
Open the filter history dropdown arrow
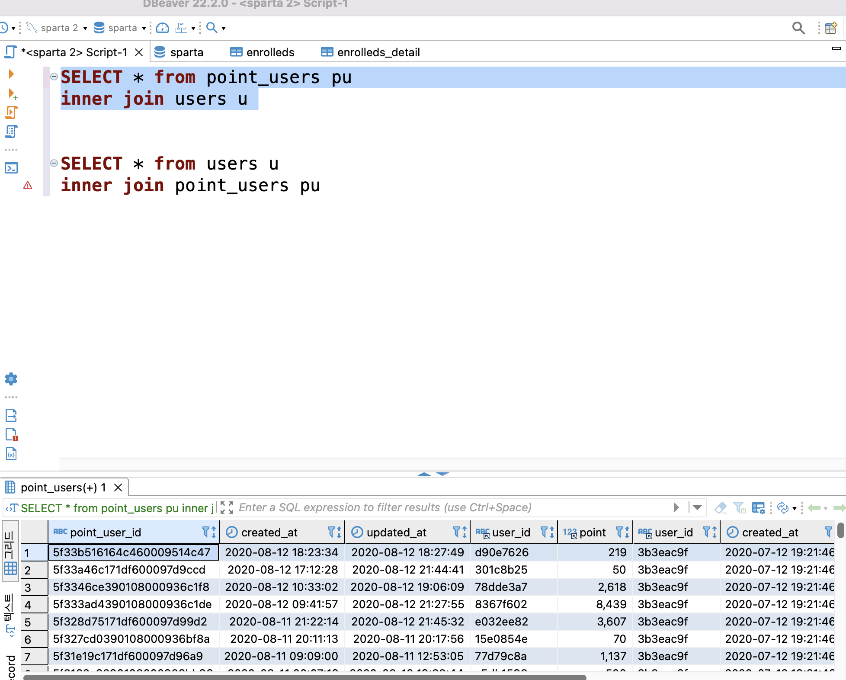697,507
